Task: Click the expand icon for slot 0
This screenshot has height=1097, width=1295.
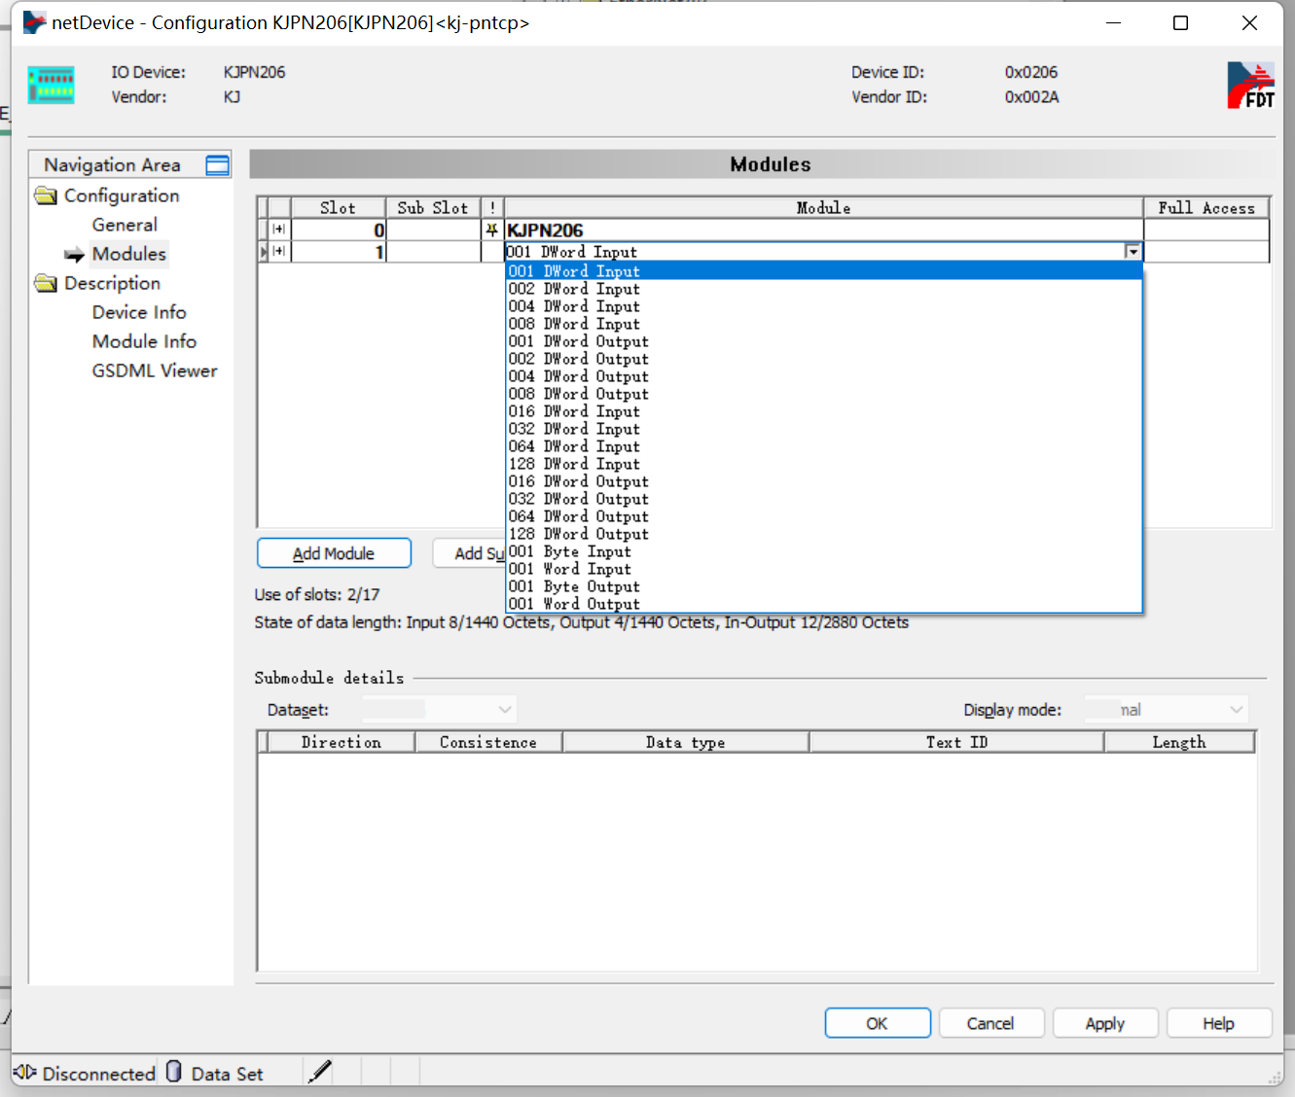Action: tap(279, 230)
